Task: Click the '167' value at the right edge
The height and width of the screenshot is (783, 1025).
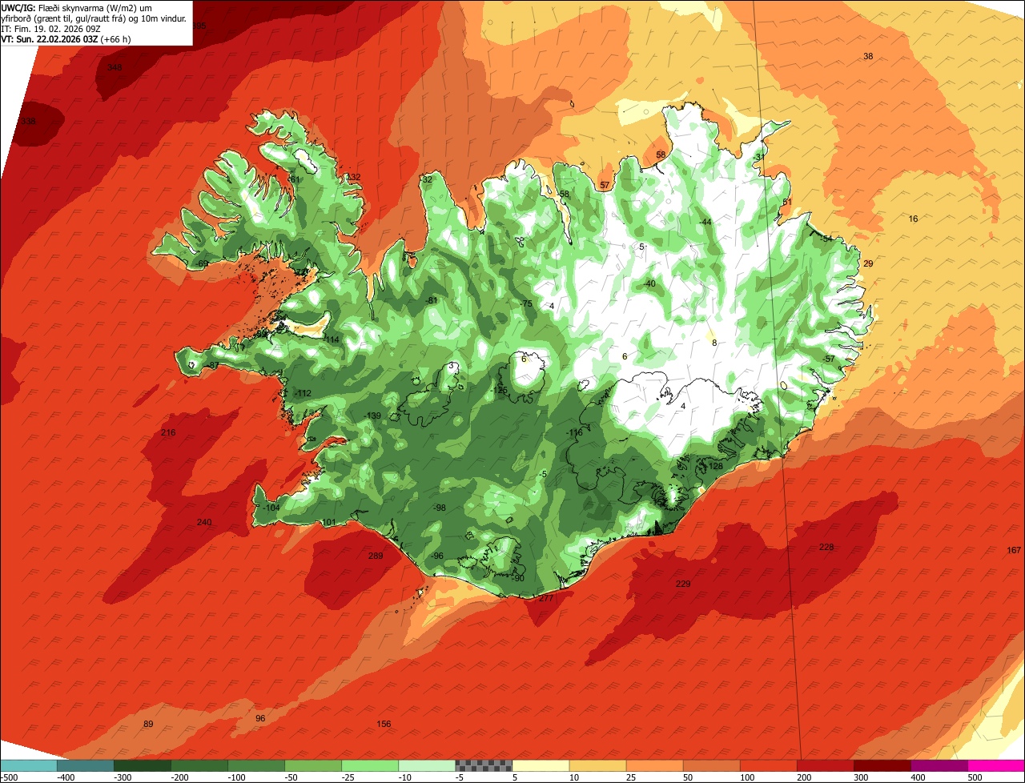Action: 1014,550
